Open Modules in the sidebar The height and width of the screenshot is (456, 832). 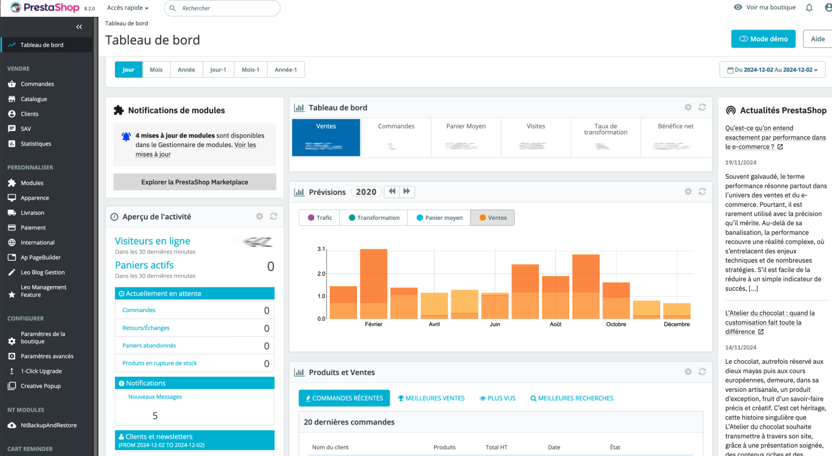click(32, 183)
